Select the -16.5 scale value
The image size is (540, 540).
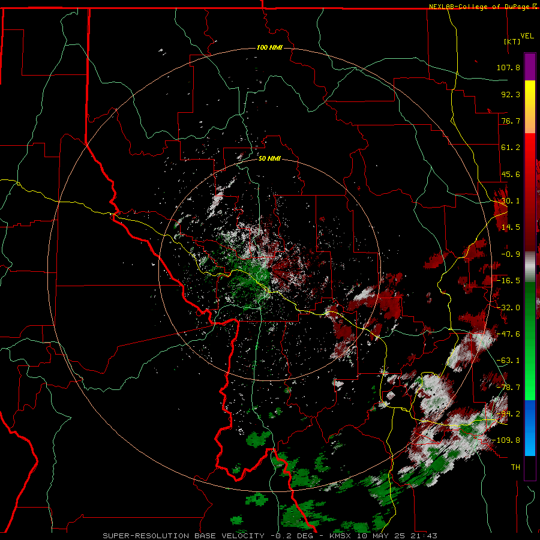tap(508, 281)
